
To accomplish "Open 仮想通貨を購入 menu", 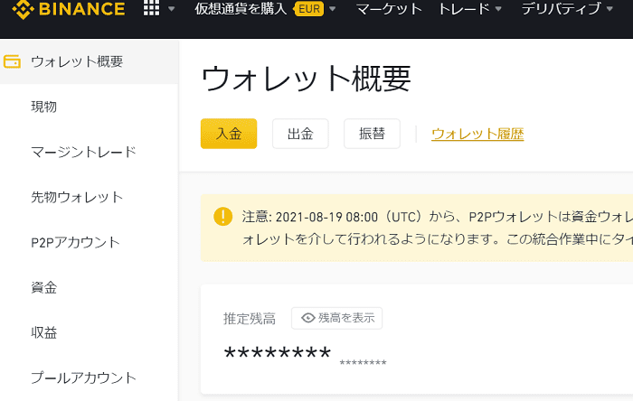I will coord(241,8).
